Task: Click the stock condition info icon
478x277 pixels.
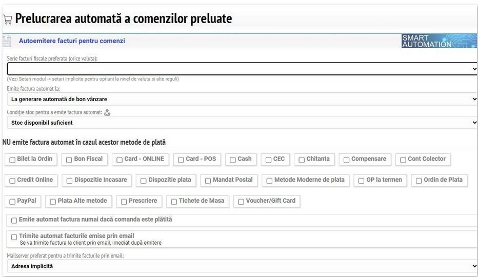Action: click(x=107, y=113)
